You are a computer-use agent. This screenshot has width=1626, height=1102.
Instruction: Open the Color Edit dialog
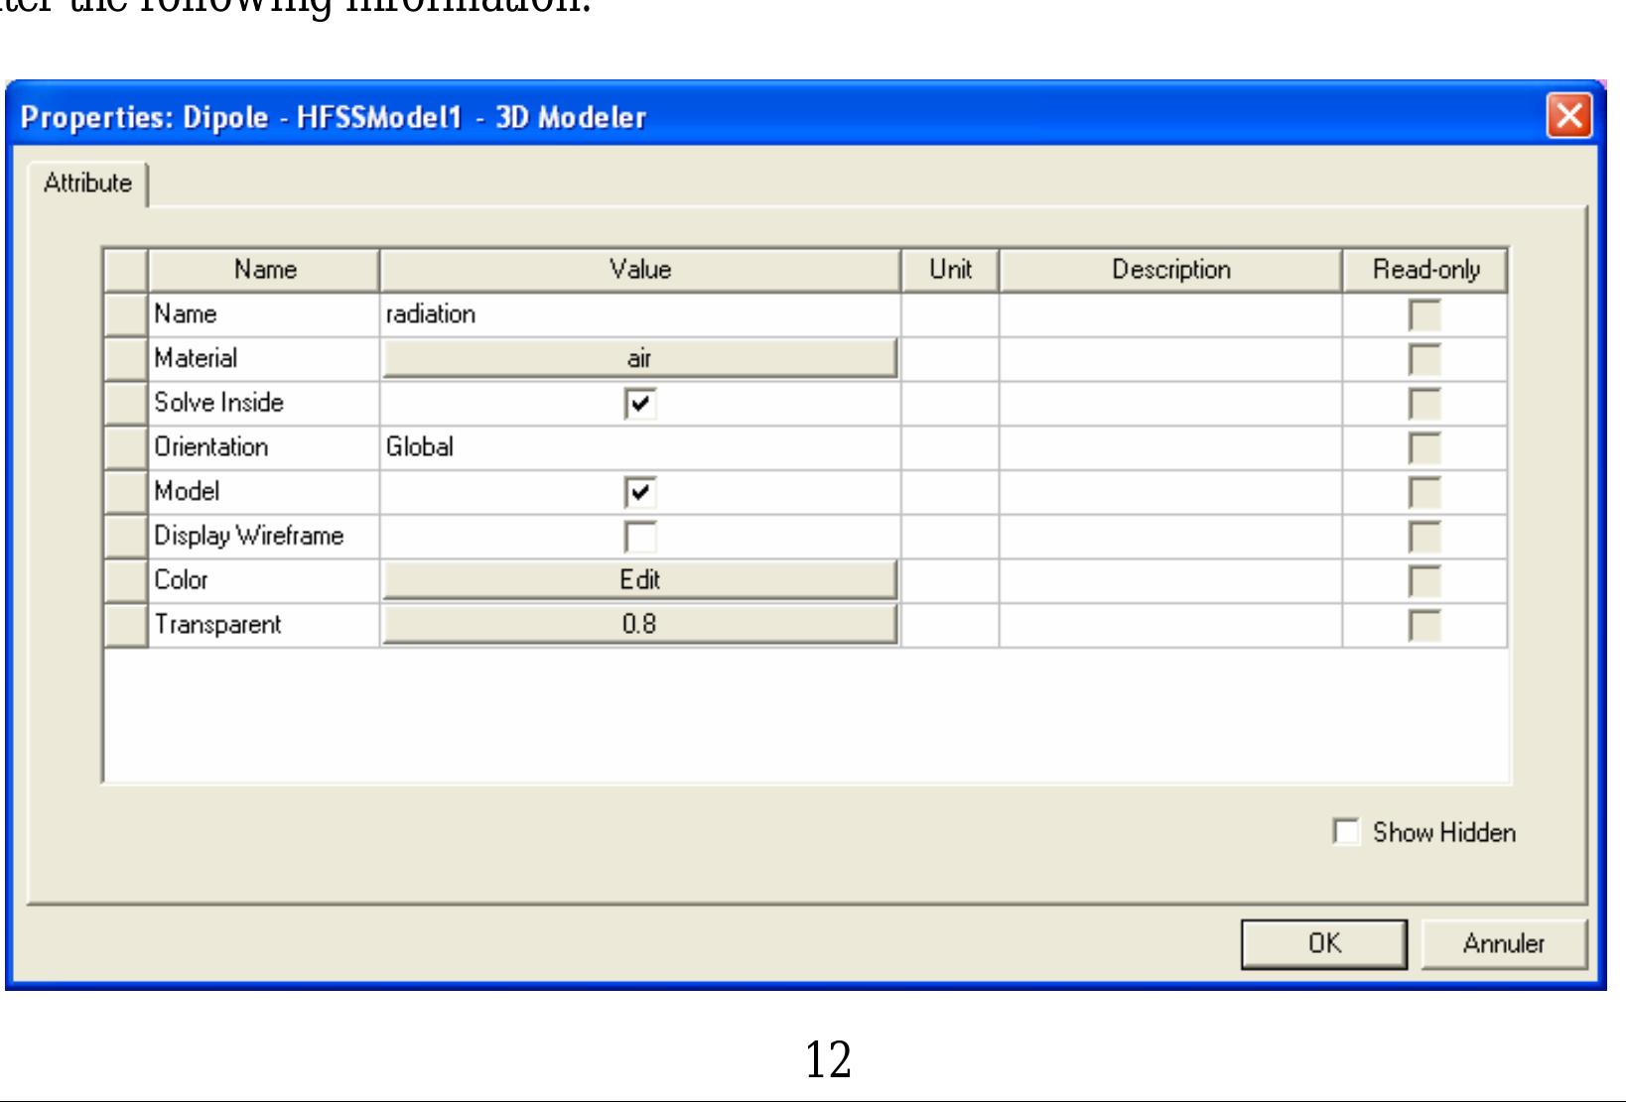point(640,580)
